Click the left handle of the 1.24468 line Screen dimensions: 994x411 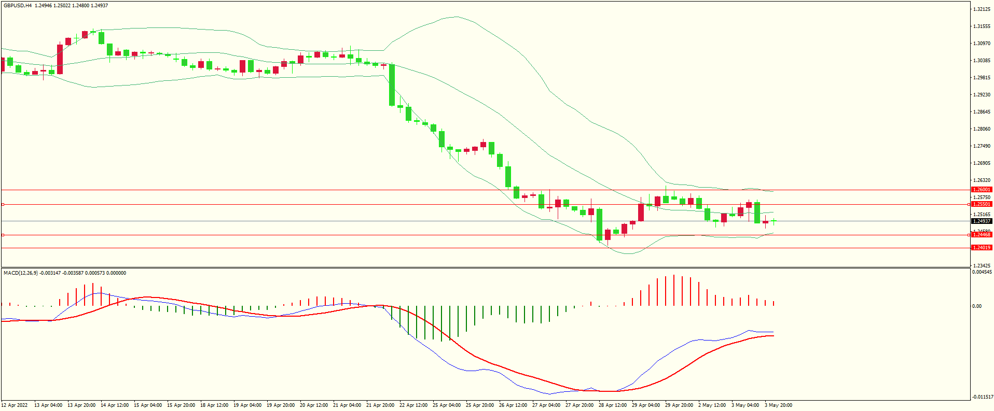(x=3, y=235)
